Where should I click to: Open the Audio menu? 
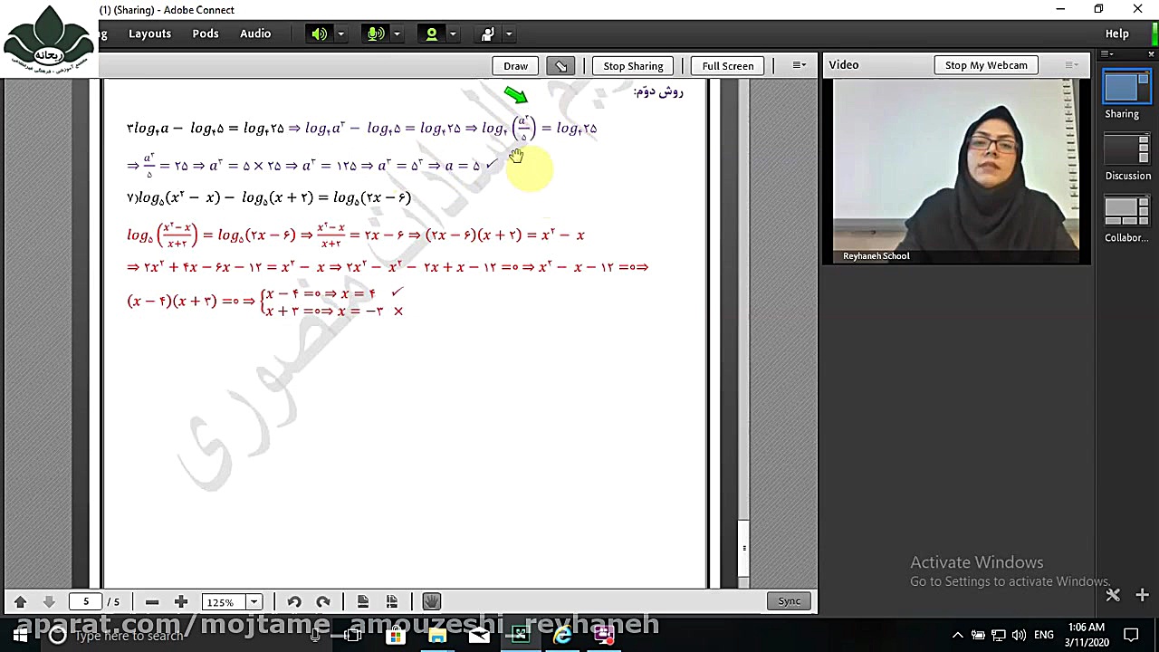[255, 34]
